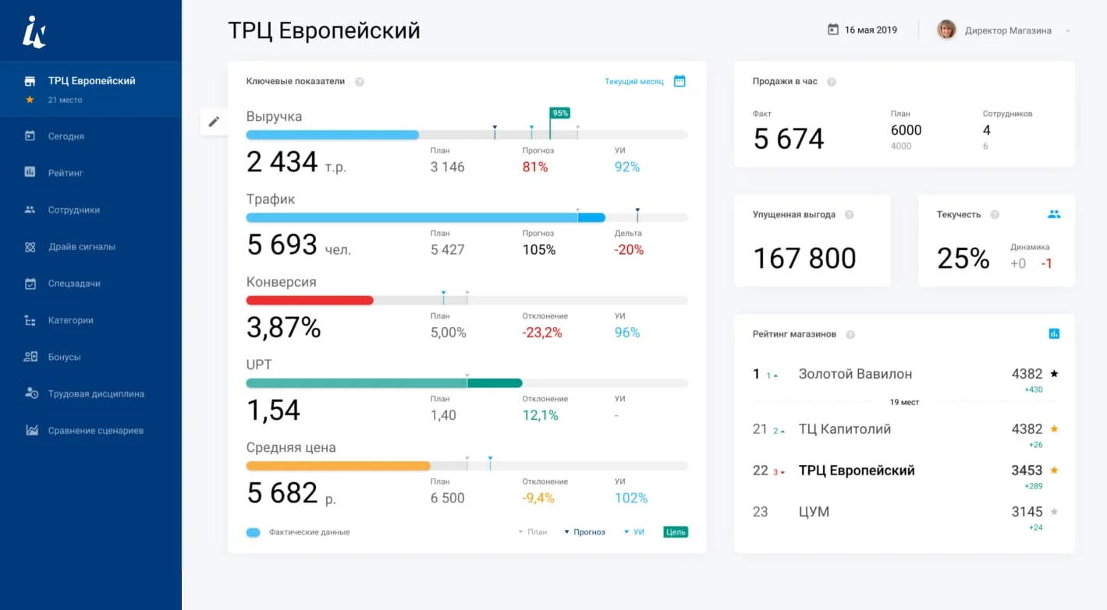Open the ТЦ Капитолий store row
Viewport: 1107px width, 610px height.
tap(905, 435)
